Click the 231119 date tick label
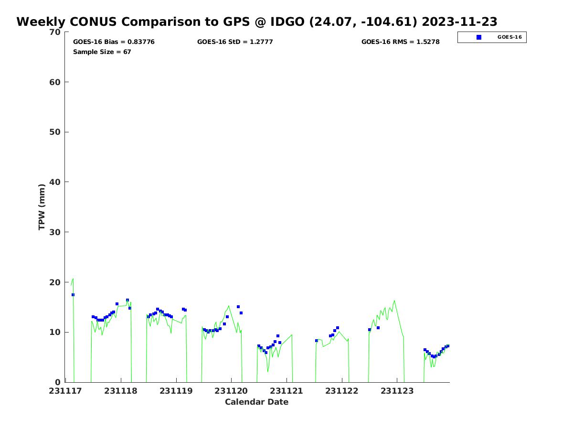The height and width of the screenshot is (430, 573). (176, 391)
